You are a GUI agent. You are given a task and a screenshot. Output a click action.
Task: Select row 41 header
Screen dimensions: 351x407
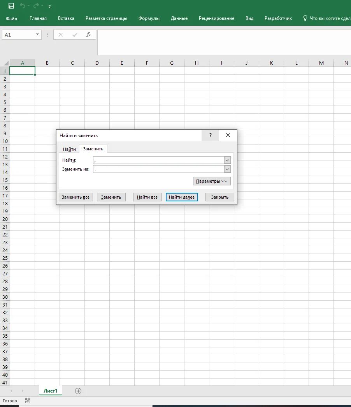click(5, 382)
